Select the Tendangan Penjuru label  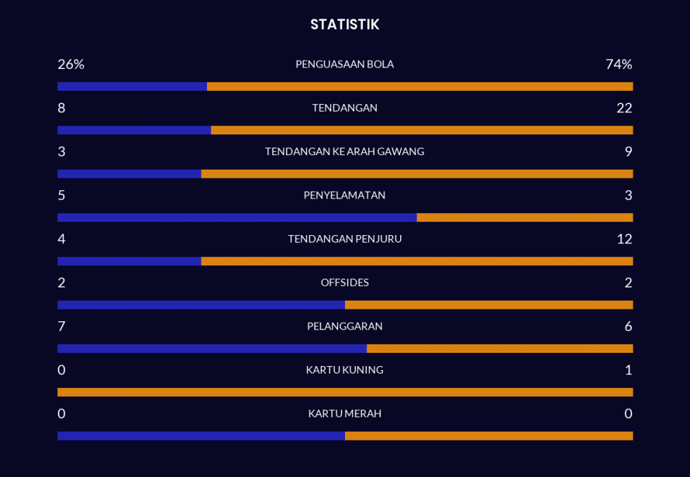[344, 239]
